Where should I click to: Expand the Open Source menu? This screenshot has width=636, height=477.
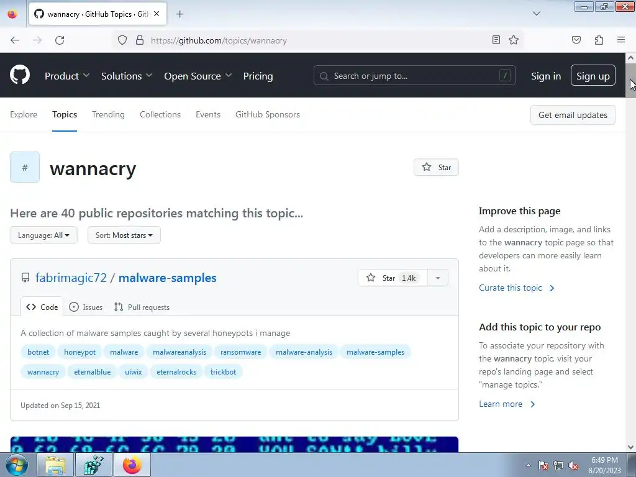point(198,76)
